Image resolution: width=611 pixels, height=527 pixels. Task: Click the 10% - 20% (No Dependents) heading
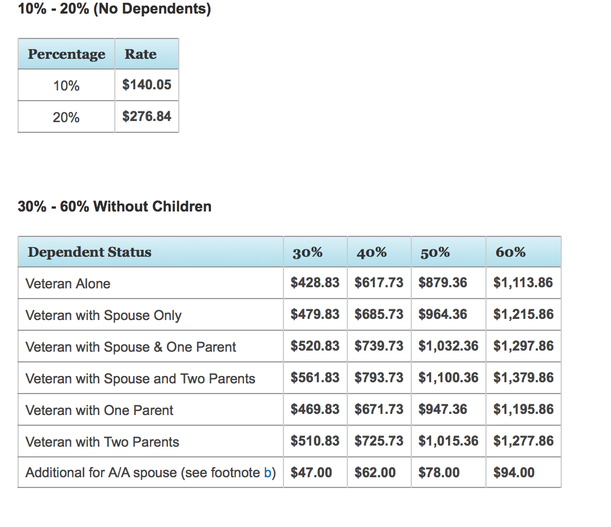point(114,10)
